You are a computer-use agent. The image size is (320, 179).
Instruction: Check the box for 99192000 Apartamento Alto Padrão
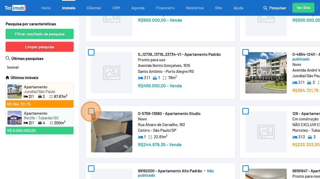tap(91, 169)
